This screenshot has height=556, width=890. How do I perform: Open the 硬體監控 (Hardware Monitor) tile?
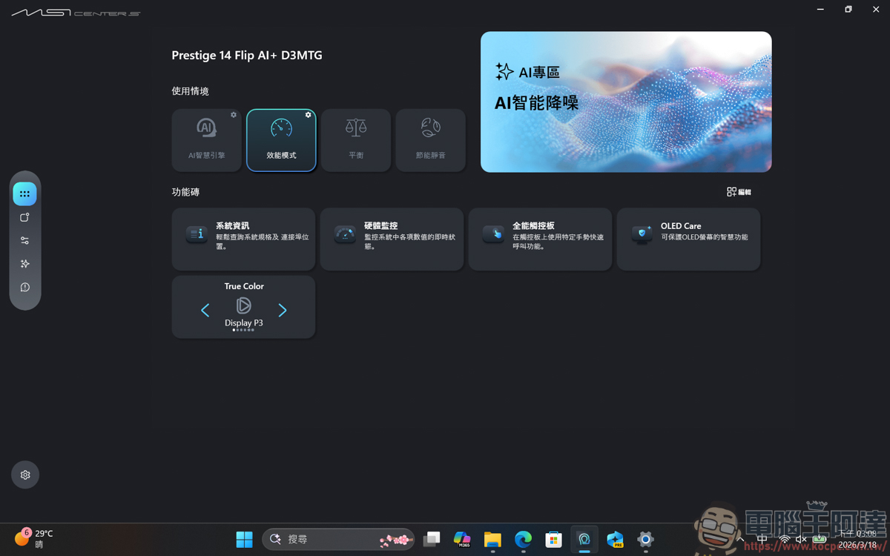[x=392, y=239]
